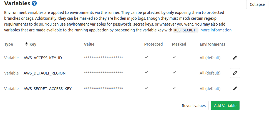Open the More information link

[216, 30]
